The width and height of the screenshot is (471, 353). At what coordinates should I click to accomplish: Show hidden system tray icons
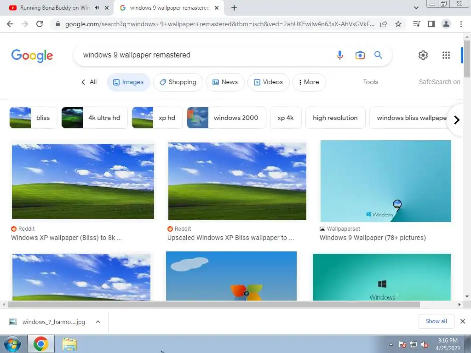point(391,344)
